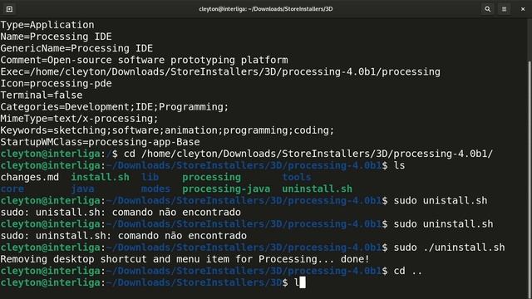Click the 'MimeType=text/x-processing' line
Image resolution: width=532 pixels, height=299 pixels.
coord(80,119)
